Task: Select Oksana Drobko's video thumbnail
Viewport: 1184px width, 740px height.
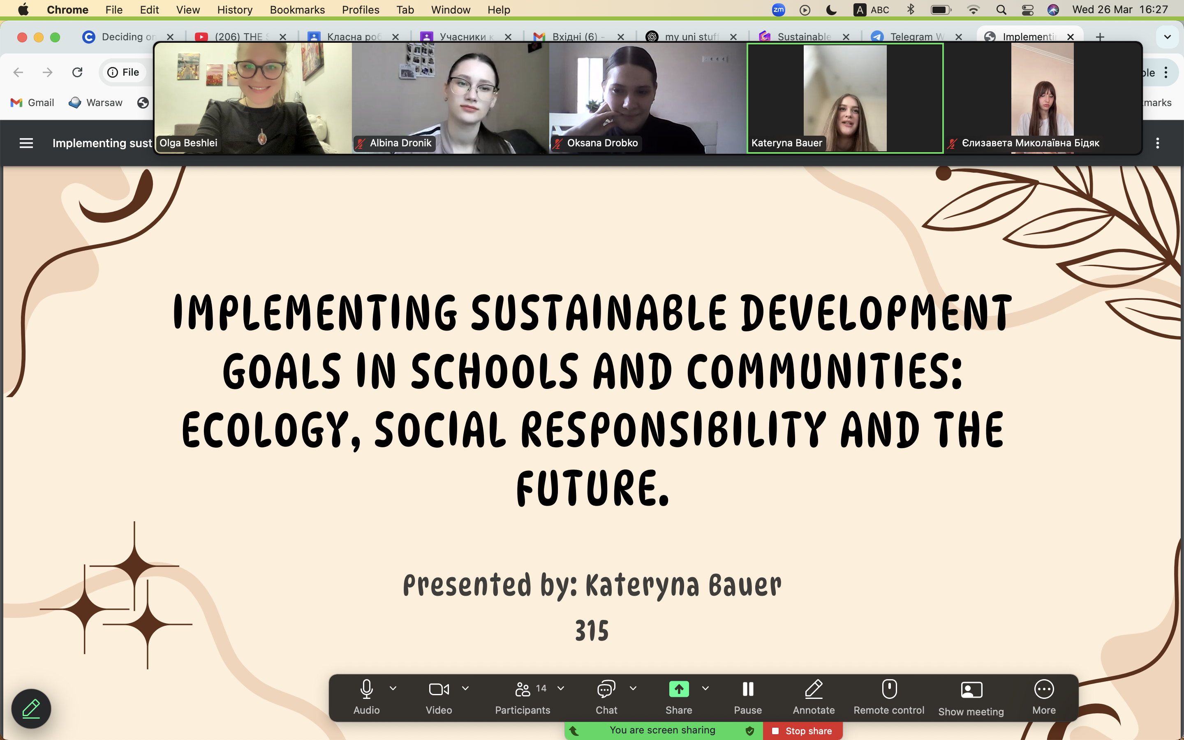Action: pyautogui.click(x=647, y=98)
